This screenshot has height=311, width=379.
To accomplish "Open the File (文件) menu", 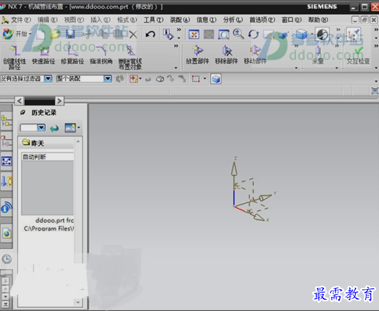I will [x=21, y=20].
